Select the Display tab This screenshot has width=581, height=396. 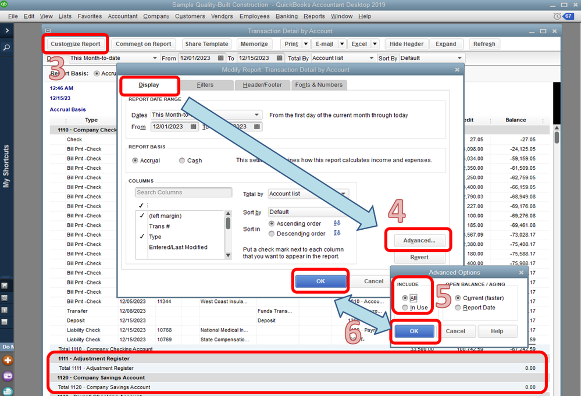(149, 85)
